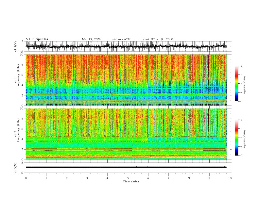Click the "6" kHz tick on ch.2 spectrogram
Screen dimensions: 259x200
point(22,129)
